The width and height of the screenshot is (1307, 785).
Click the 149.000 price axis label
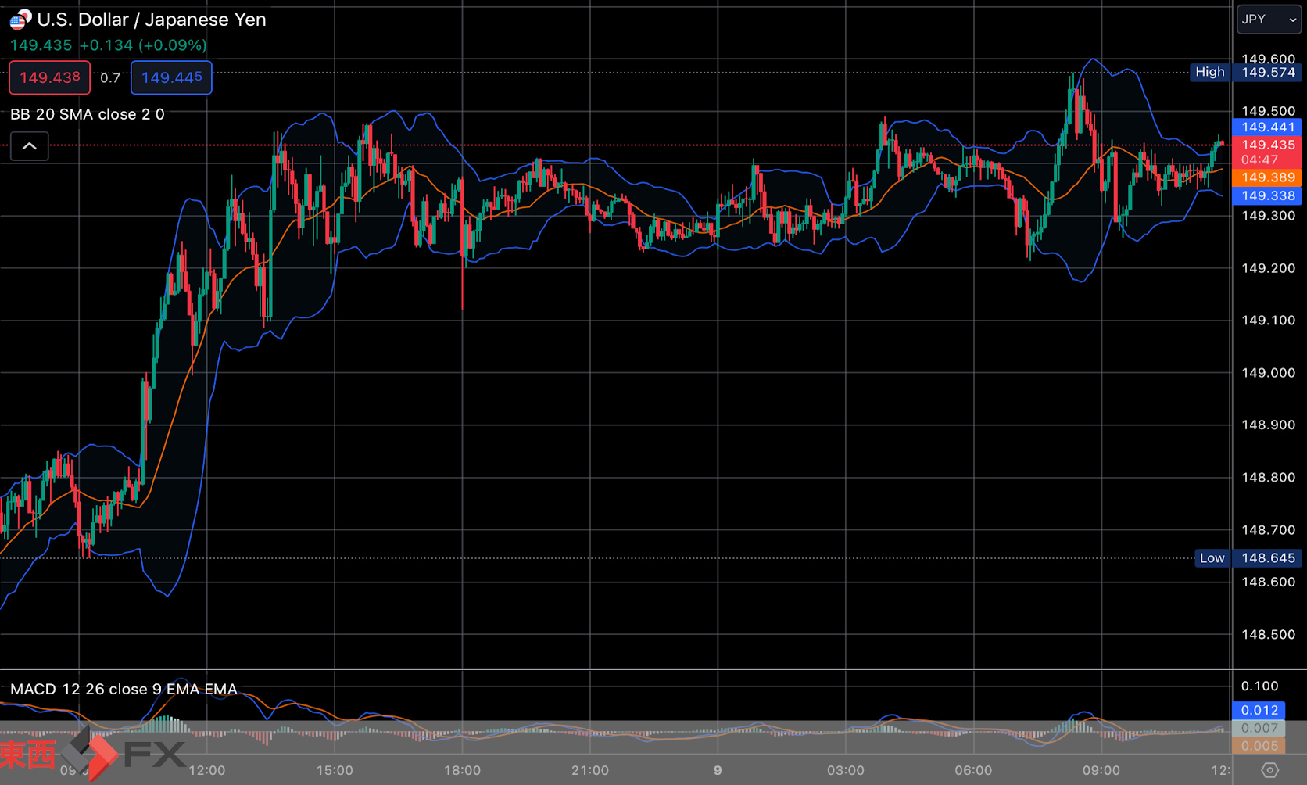(1268, 373)
